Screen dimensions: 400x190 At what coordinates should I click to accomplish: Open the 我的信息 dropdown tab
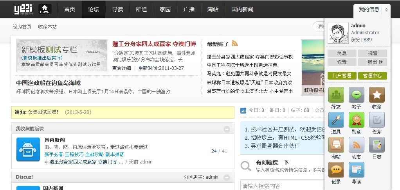[x=369, y=10]
